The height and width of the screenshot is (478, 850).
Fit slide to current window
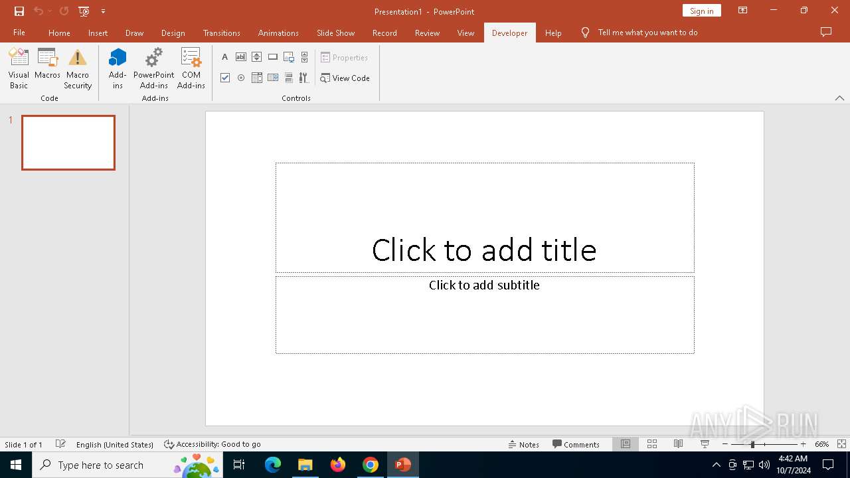841,444
